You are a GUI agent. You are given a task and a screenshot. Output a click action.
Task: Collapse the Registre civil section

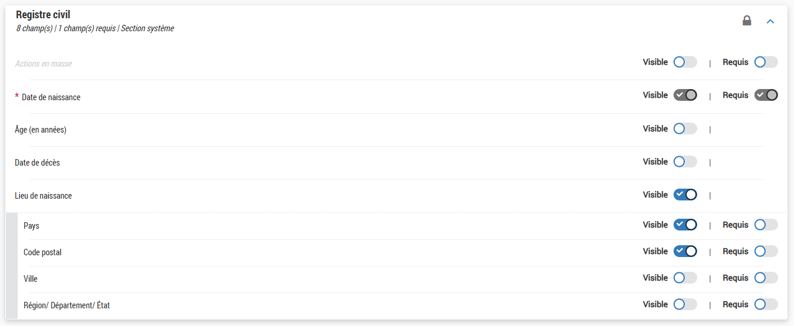coord(770,22)
